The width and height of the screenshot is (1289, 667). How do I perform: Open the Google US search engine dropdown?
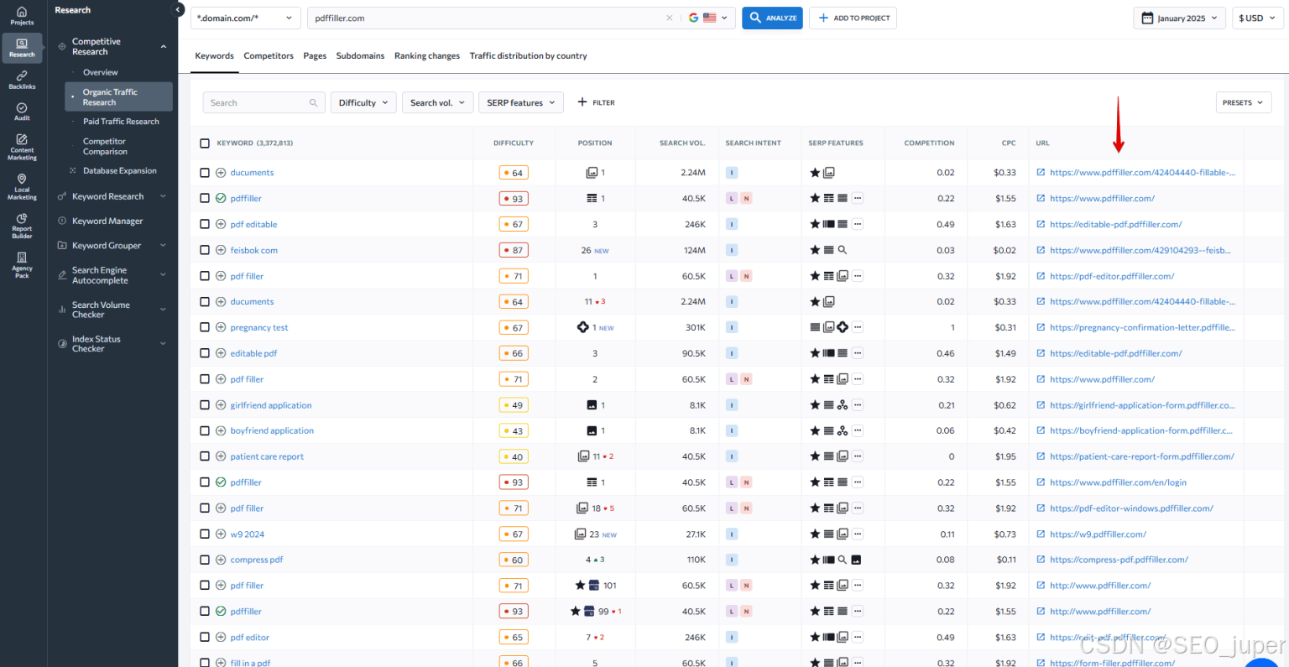coord(708,18)
